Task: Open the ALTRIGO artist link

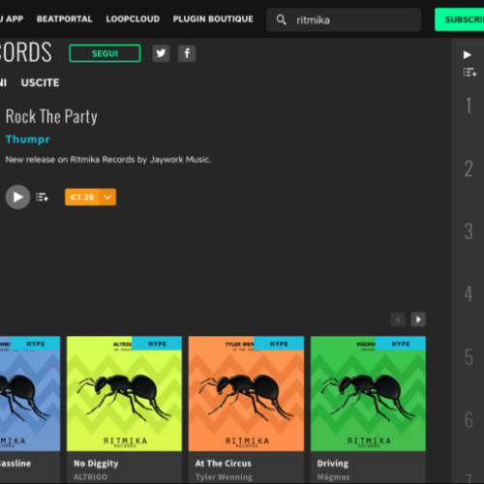Action: click(91, 477)
